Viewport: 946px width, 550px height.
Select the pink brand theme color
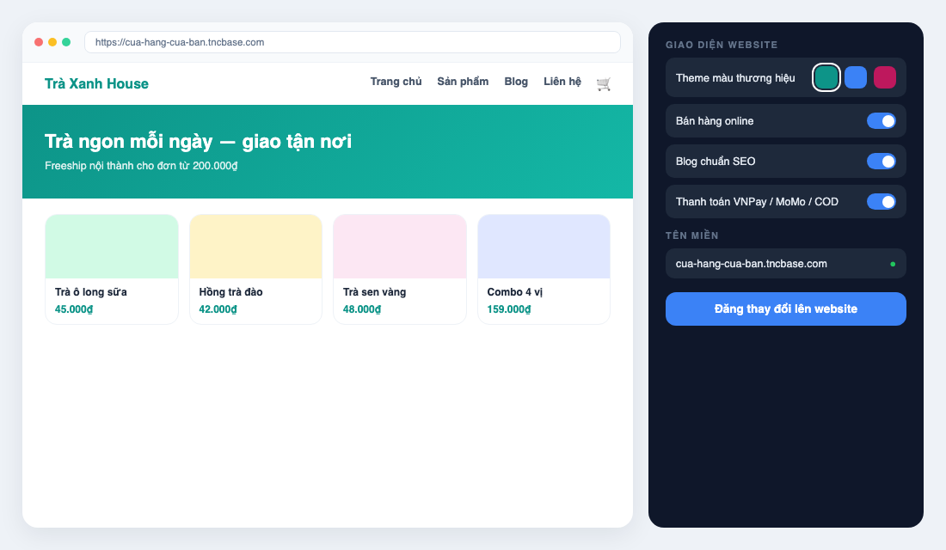click(x=884, y=77)
